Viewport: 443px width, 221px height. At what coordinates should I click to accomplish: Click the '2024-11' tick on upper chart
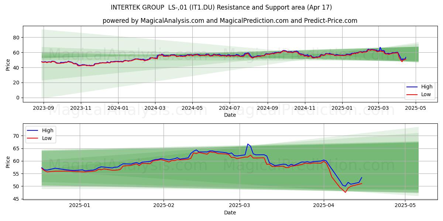point(305,108)
